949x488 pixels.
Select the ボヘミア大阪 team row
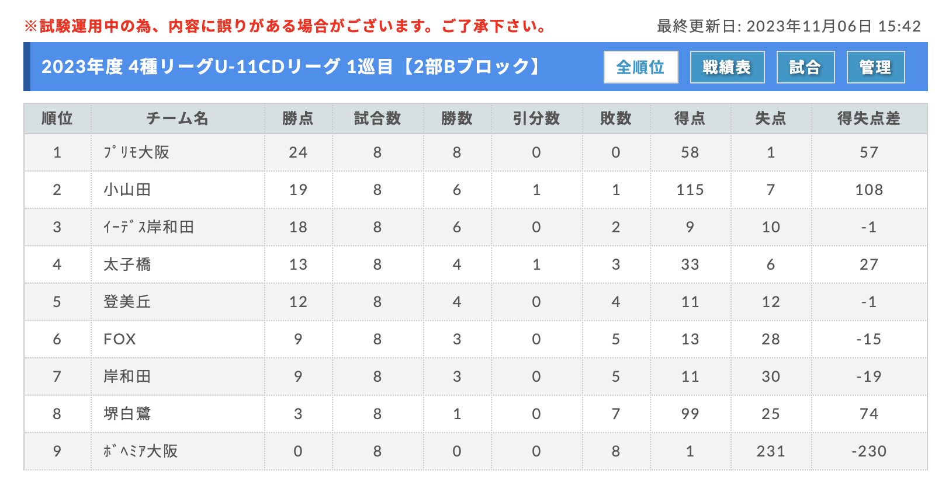pyautogui.click(x=475, y=451)
